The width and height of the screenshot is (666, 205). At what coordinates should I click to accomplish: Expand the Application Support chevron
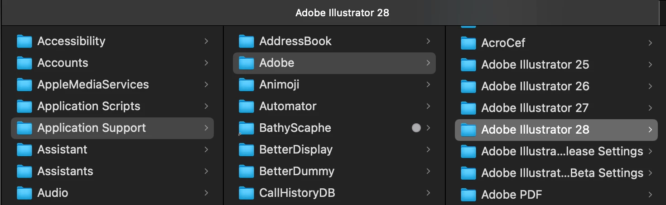206,128
